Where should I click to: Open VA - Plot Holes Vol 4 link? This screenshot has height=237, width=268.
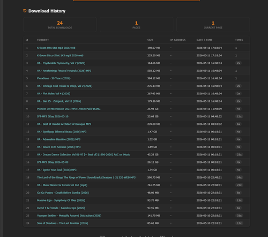pyautogui.click(x=54, y=94)
